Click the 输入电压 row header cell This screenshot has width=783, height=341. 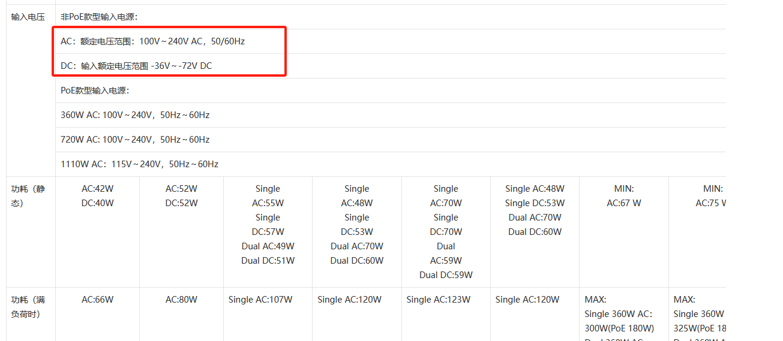pyautogui.click(x=28, y=17)
